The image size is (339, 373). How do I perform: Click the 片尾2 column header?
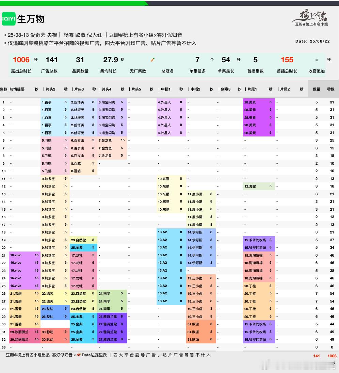pyautogui.click(x=285, y=89)
